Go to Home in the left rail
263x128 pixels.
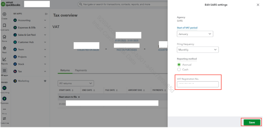(x=4, y=37)
